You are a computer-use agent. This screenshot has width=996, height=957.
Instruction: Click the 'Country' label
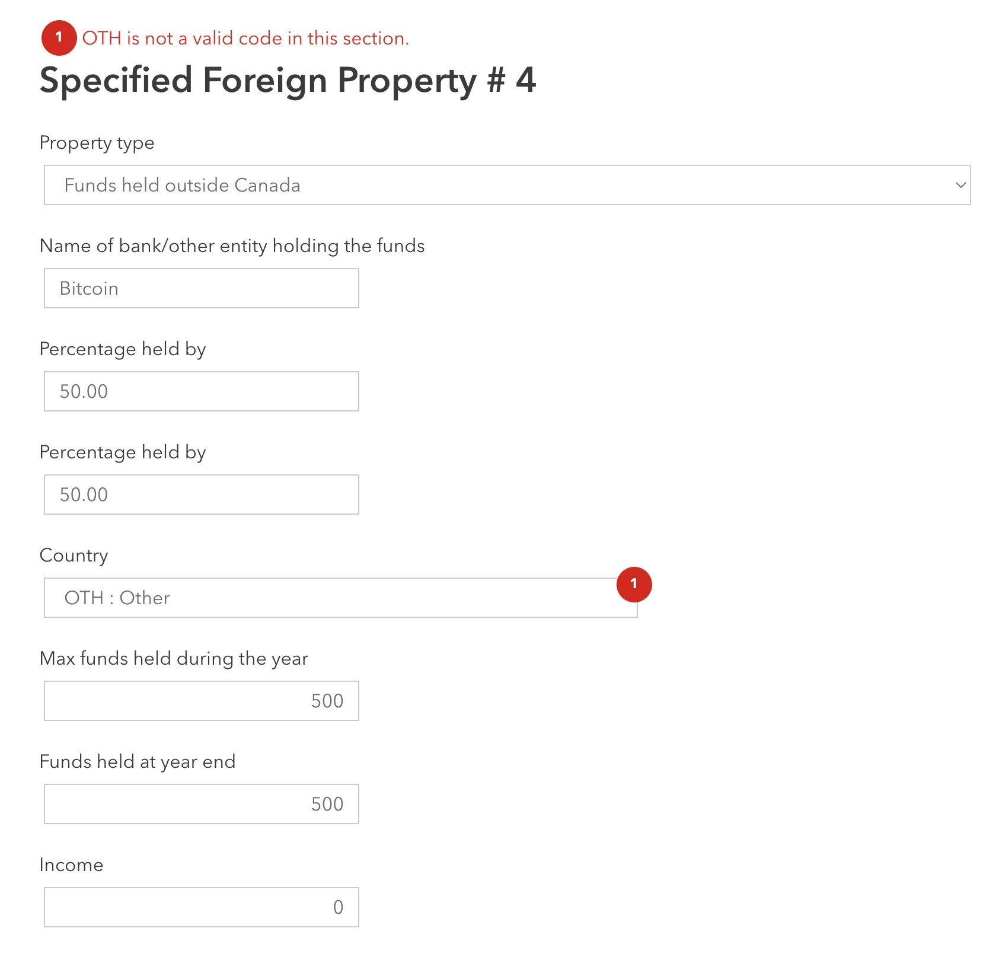click(x=74, y=556)
